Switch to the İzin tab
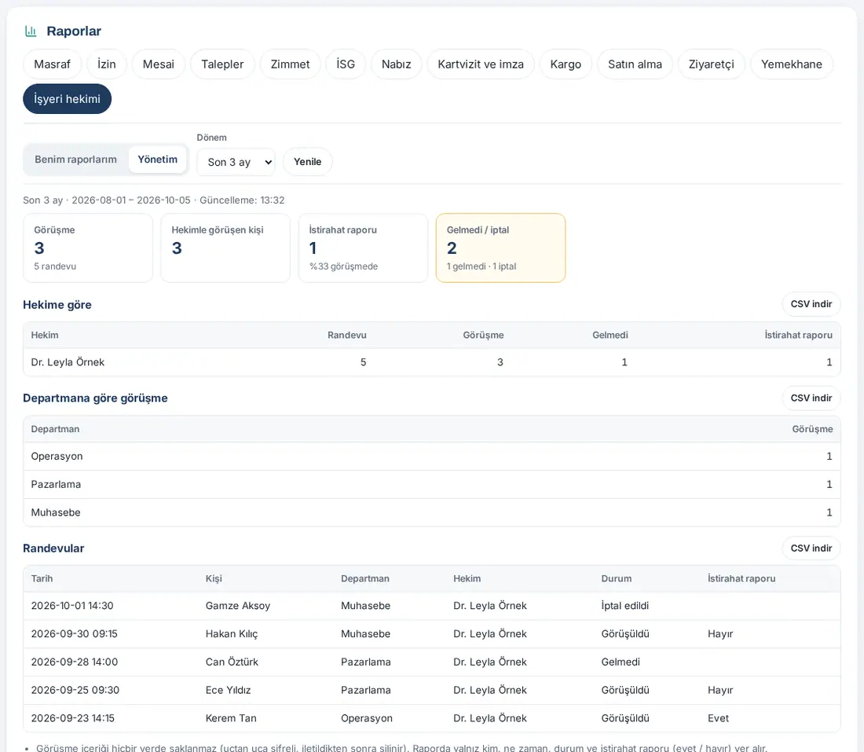Viewport: 864px width, 752px height. 106,64
